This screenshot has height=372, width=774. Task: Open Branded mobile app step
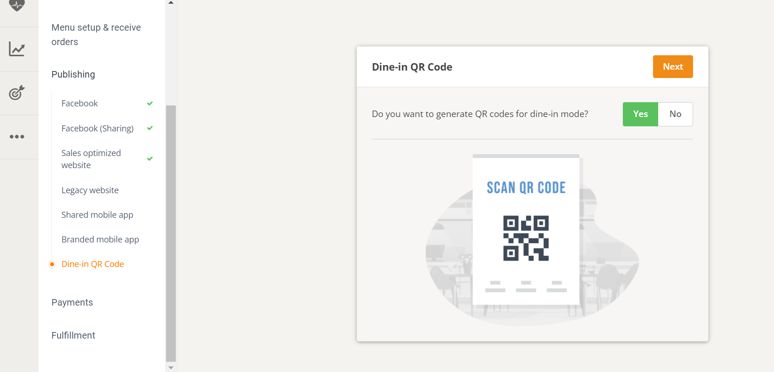[x=100, y=240]
